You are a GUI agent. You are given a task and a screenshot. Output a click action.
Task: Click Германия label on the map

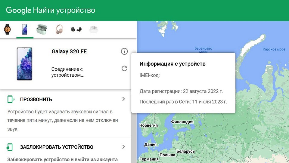[x=149, y=159]
